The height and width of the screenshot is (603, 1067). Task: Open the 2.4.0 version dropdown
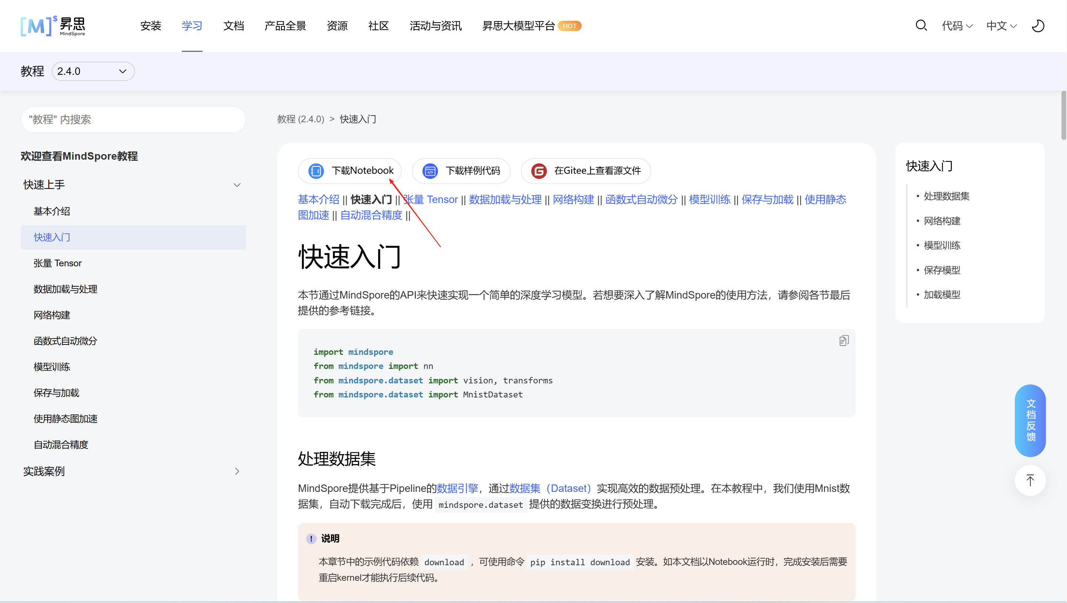tap(93, 71)
